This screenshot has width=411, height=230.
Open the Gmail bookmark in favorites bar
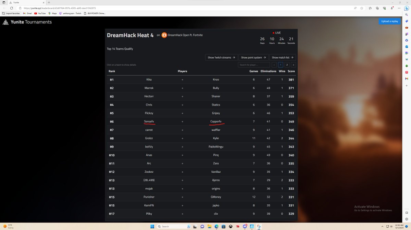click(27, 13)
